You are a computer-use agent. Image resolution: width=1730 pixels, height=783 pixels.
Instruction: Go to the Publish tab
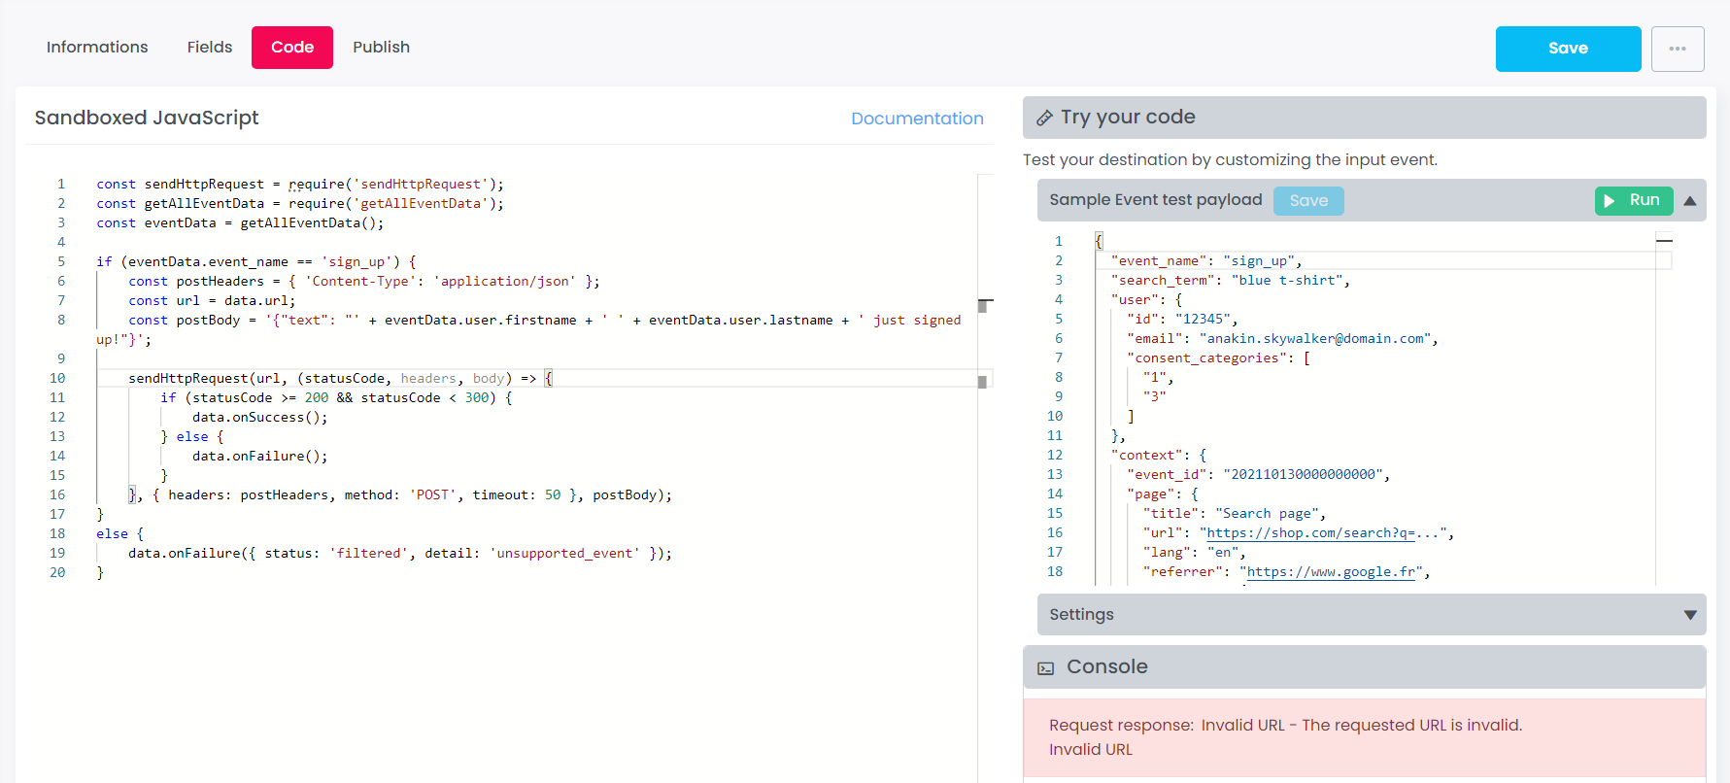(381, 48)
